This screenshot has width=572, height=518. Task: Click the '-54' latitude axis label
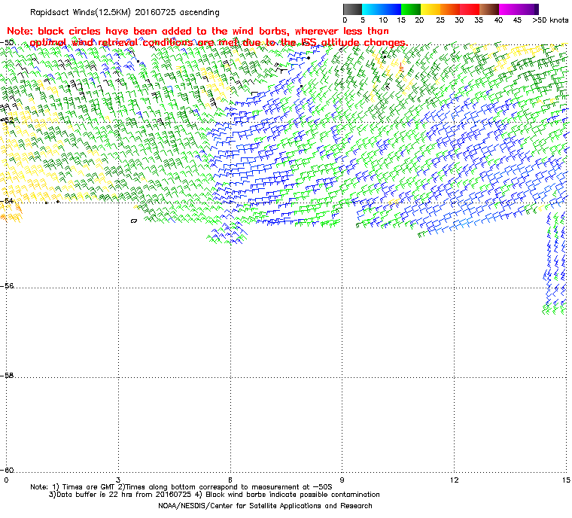8,200
